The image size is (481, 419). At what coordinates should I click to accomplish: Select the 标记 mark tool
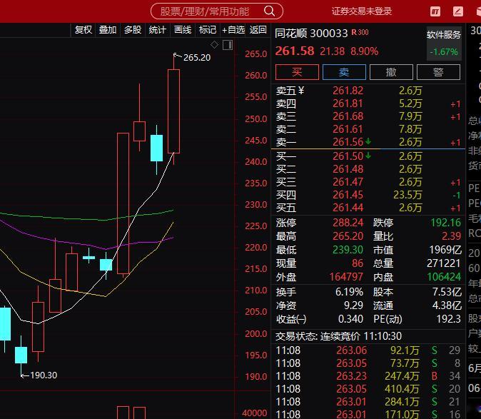(x=208, y=30)
